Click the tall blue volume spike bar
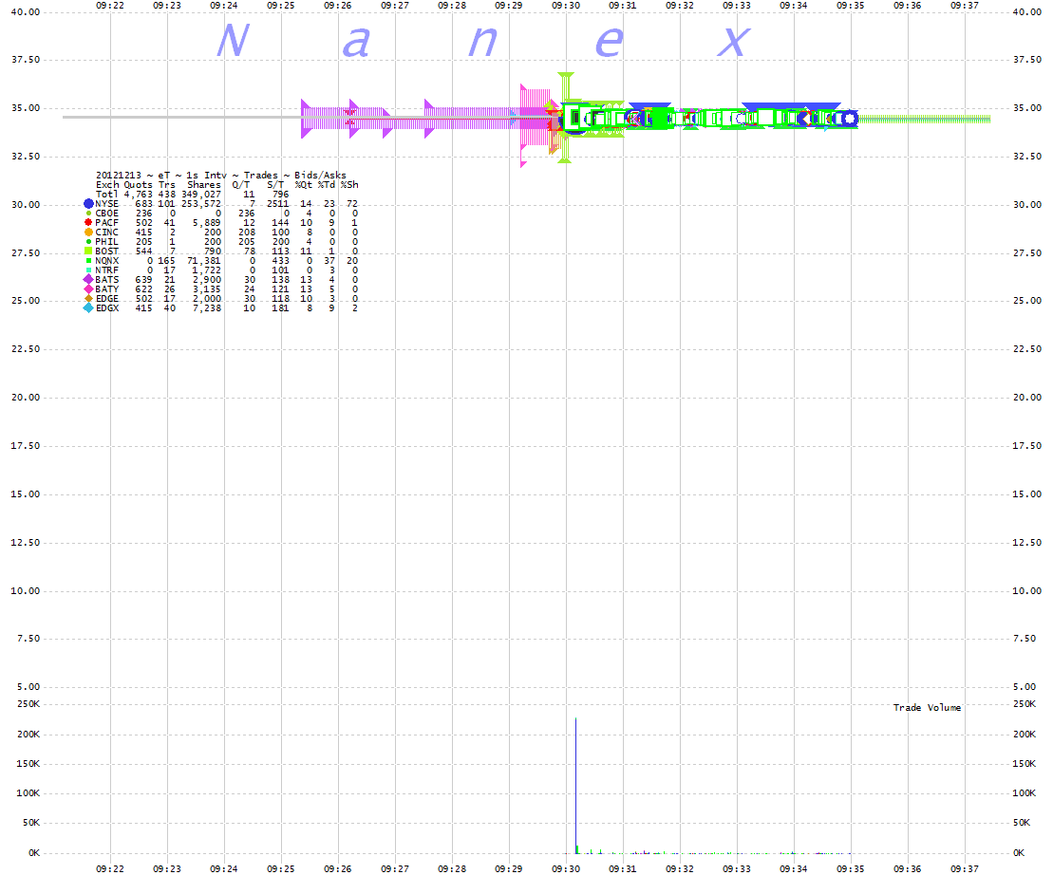This screenshot has width=1053, height=875. click(x=575, y=785)
